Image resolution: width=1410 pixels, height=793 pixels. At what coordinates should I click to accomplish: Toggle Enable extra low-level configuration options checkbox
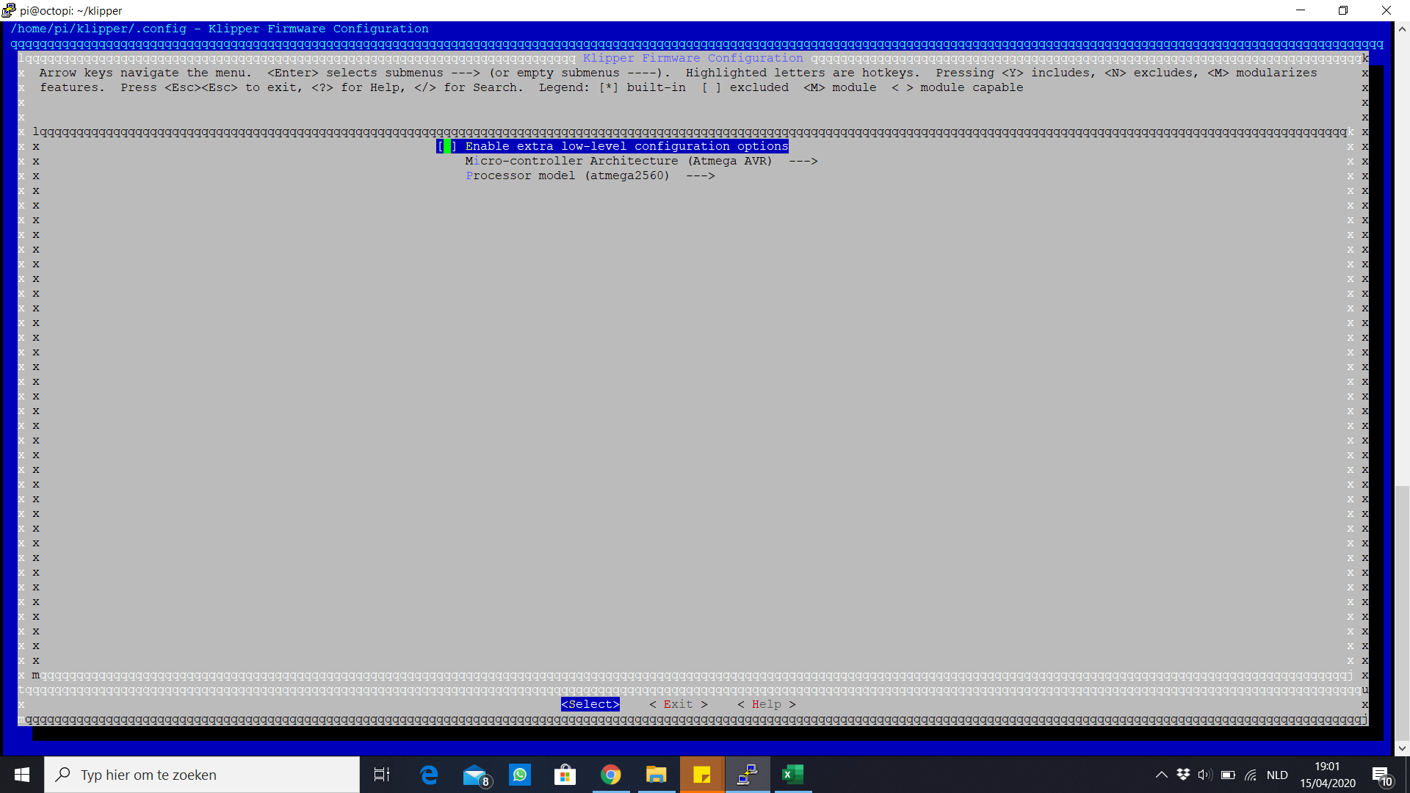click(x=446, y=146)
